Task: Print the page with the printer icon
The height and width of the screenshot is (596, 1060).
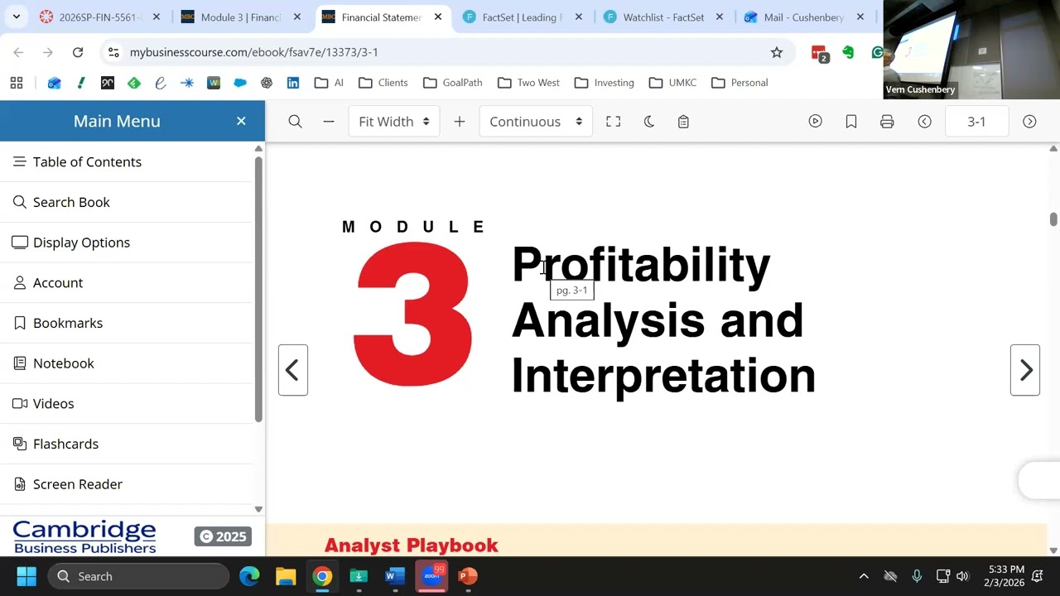Action: coord(887,122)
